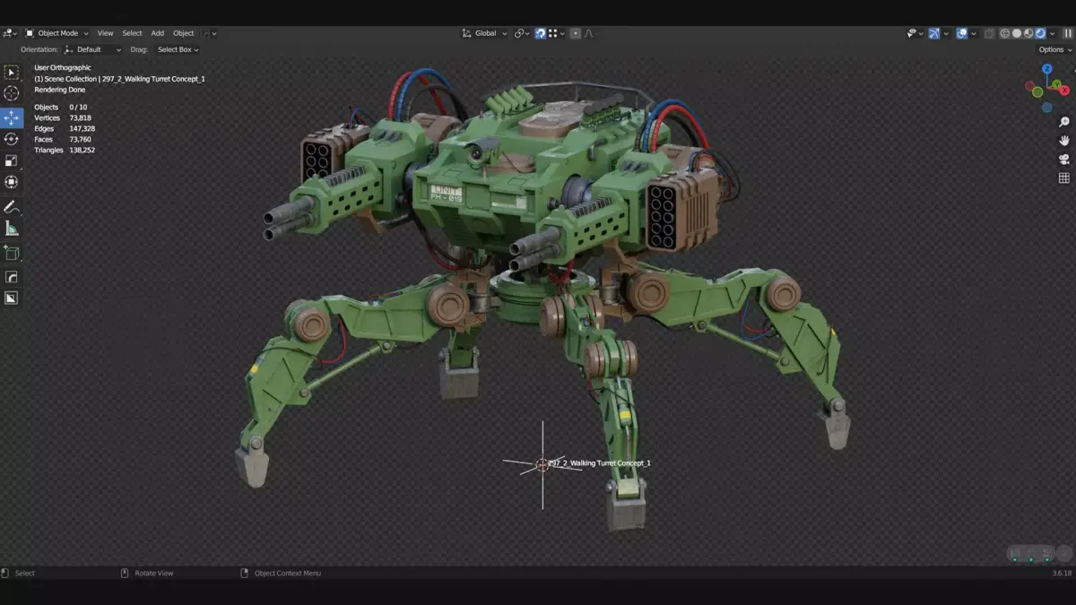Viewport: 1076px width, 605px height.
Task: Select the Add Cube tool
Action: coord(12,253)
